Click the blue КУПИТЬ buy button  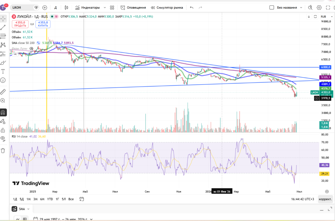point(43,24)
